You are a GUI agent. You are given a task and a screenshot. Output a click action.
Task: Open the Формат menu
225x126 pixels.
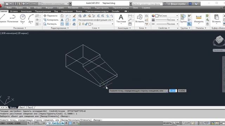tap(49, 8)
